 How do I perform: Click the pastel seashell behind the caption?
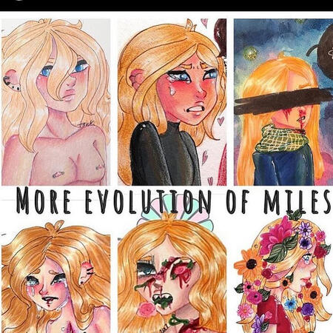point(175,209)
